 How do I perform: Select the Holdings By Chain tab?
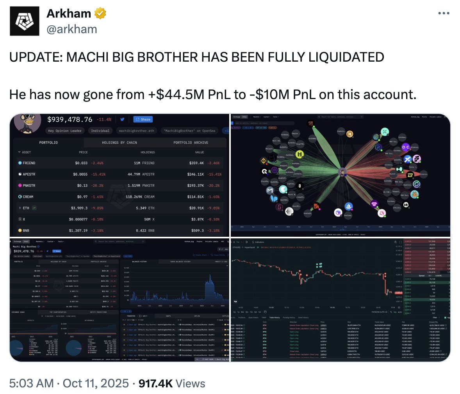[x=119, y=142]
